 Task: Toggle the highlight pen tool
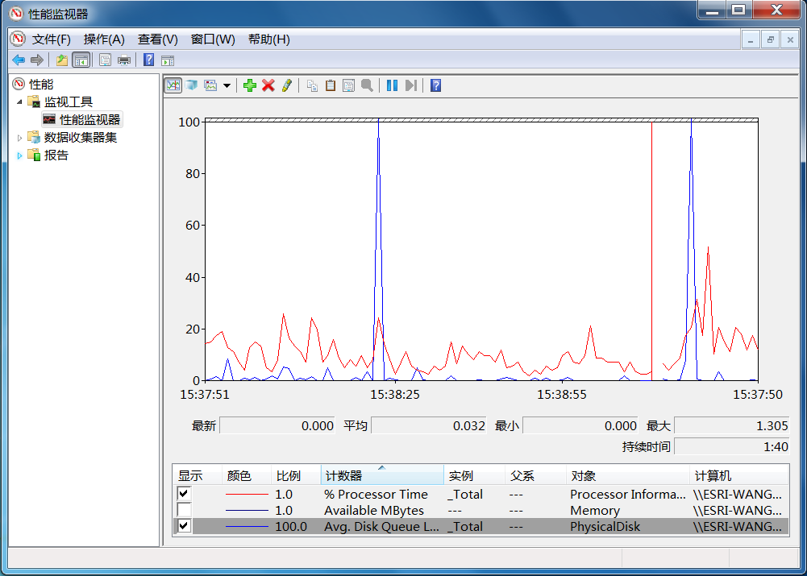pyautogui.click(x=287, y=85)
